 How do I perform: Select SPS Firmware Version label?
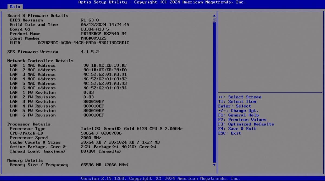pyautogui.click(x=33, y=52)
